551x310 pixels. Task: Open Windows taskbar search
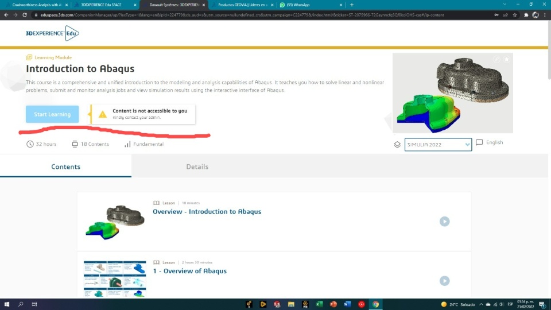(21, 304)
